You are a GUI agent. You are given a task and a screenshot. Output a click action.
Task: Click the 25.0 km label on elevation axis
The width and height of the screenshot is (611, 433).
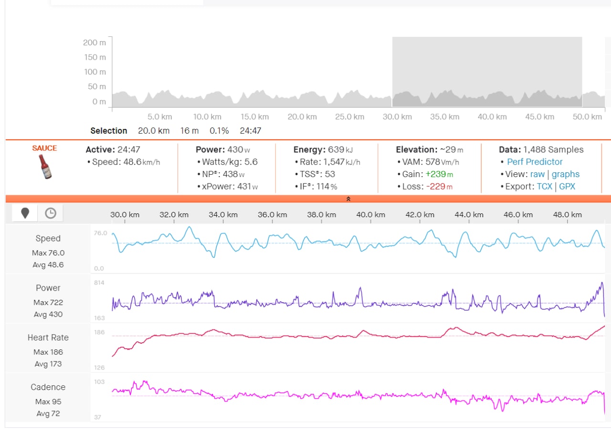[350, 117]
